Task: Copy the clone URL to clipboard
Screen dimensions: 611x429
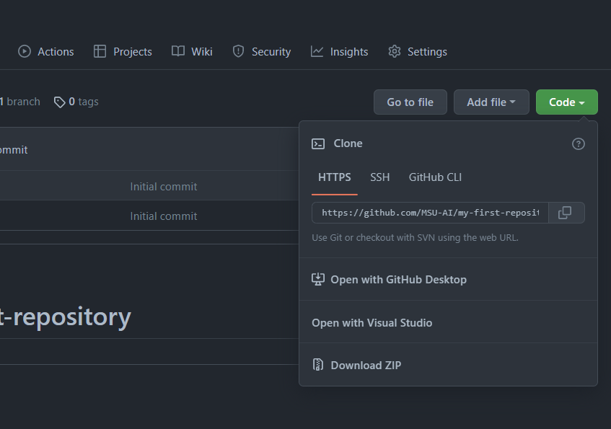Action: click(566, 213)
